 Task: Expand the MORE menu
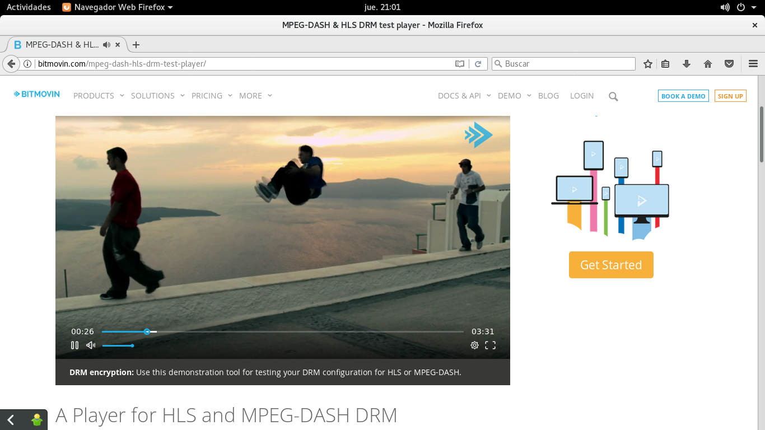pyautogui.click(x=255, y=96)
